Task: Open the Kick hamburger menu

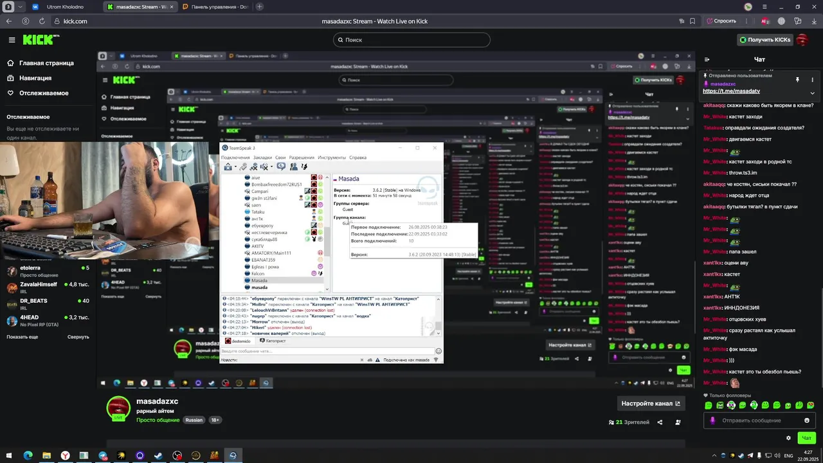Action: (x=12, y=40)
